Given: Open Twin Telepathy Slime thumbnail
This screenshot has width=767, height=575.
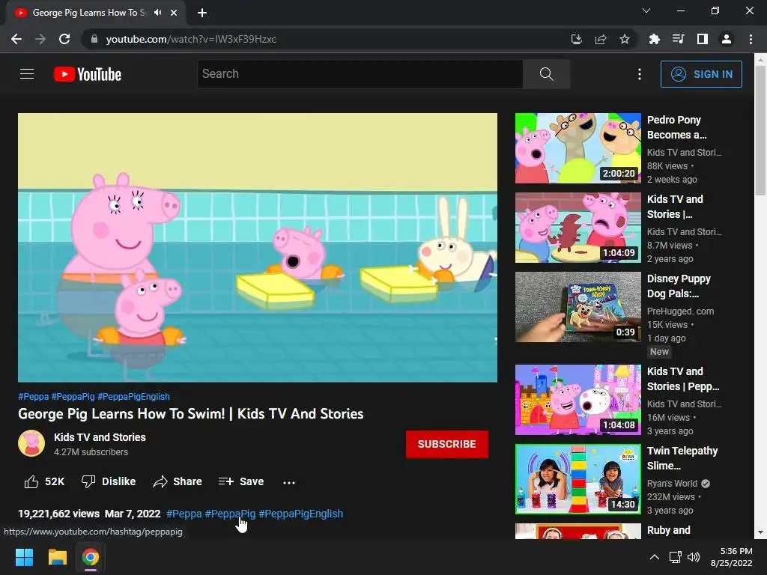Looking at the screenshot, I should coord(577,478).
